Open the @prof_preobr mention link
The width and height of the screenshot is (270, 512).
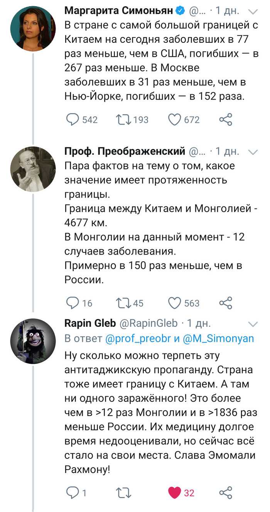(x=138, y=338)
